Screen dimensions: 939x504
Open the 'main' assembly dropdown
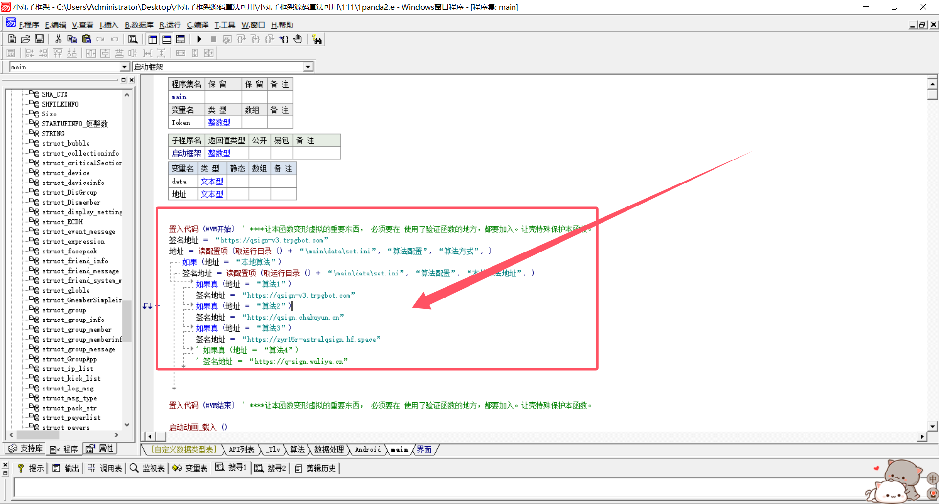[x=124, y=67]
